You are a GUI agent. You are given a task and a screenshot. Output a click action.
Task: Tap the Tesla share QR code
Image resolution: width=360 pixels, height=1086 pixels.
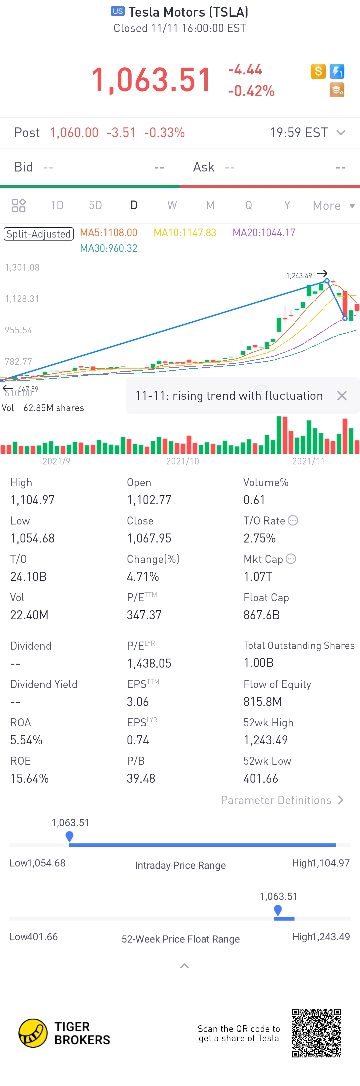(317, 1033)
